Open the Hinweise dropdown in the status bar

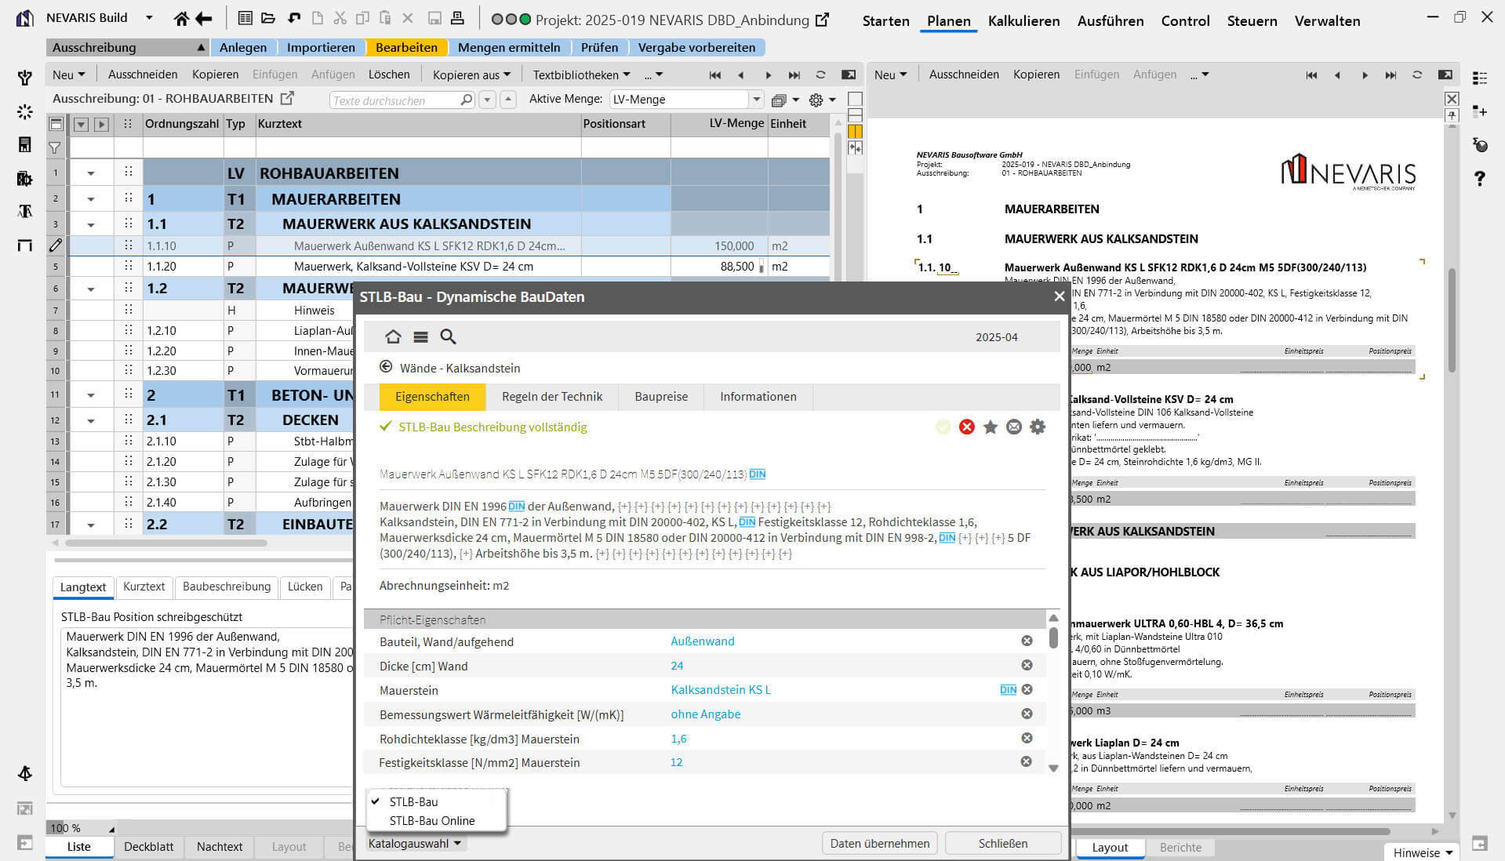pos(1423,852)
